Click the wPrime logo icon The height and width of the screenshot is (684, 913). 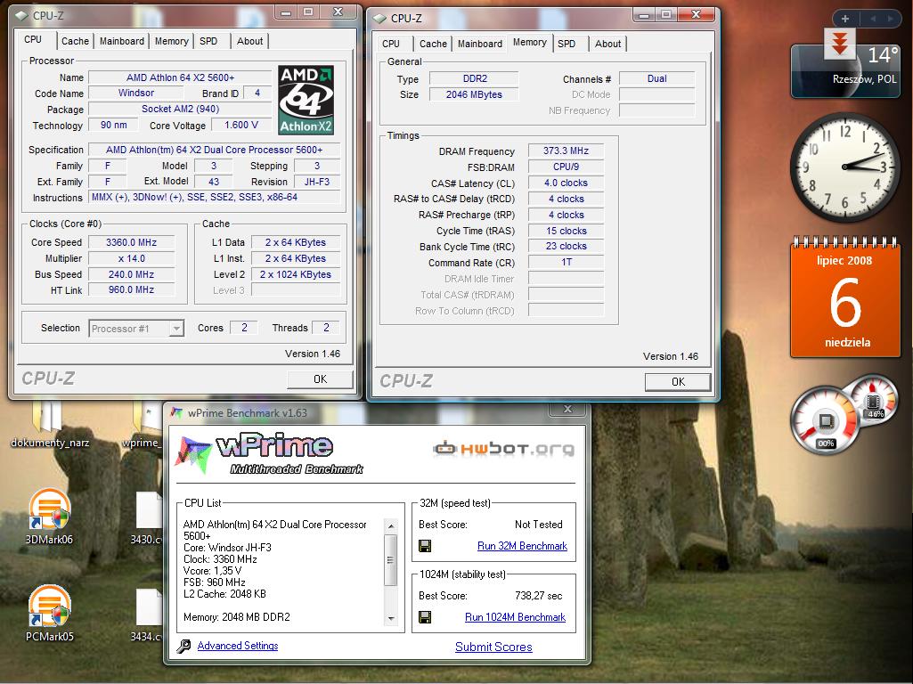pos(192,453)
